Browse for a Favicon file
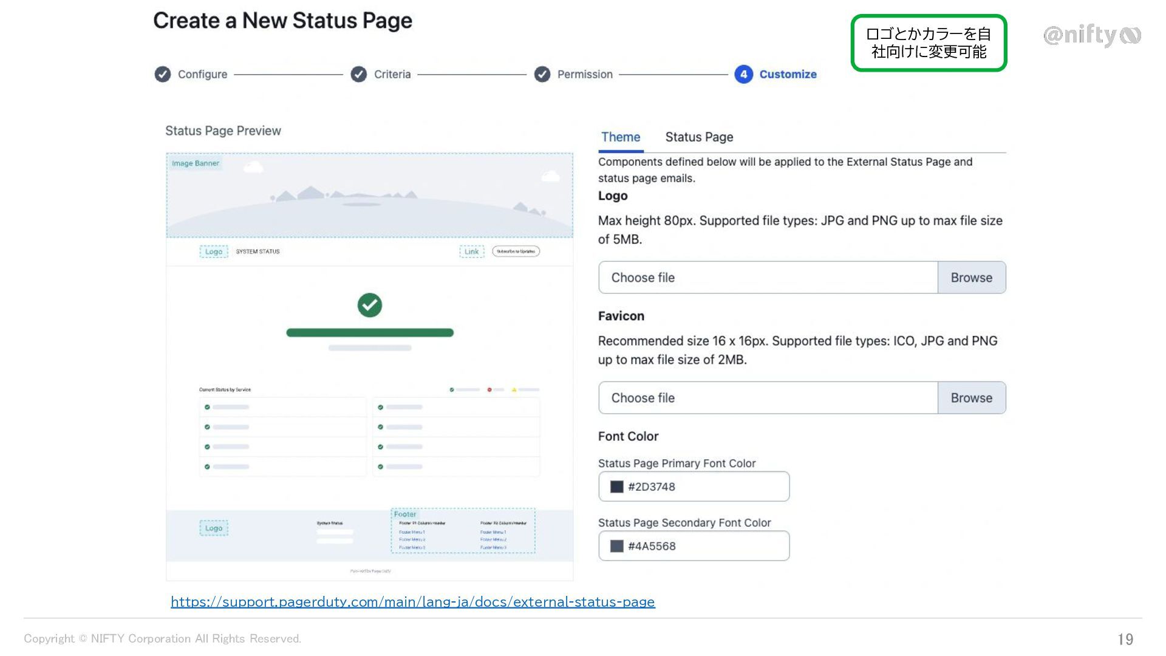1166x656 pixels. point(971,398)
